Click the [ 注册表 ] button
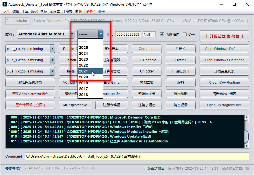 click(181, 71)
